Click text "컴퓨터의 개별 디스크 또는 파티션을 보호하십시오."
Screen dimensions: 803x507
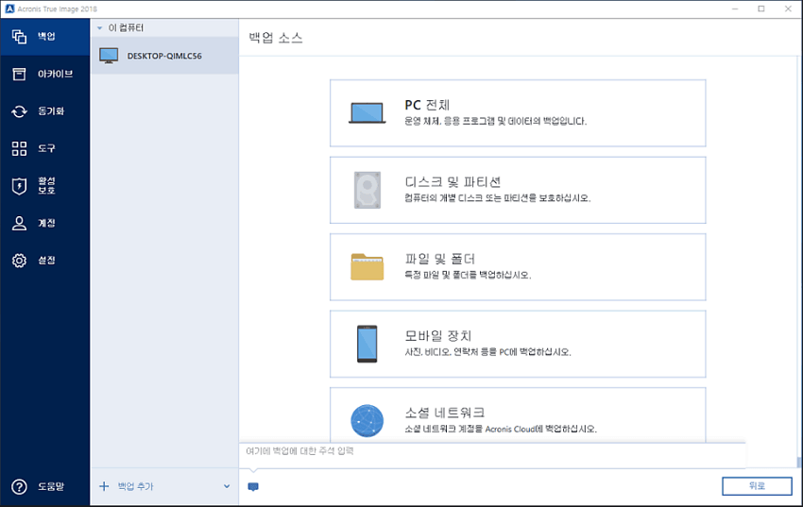(x=498, y=198)
